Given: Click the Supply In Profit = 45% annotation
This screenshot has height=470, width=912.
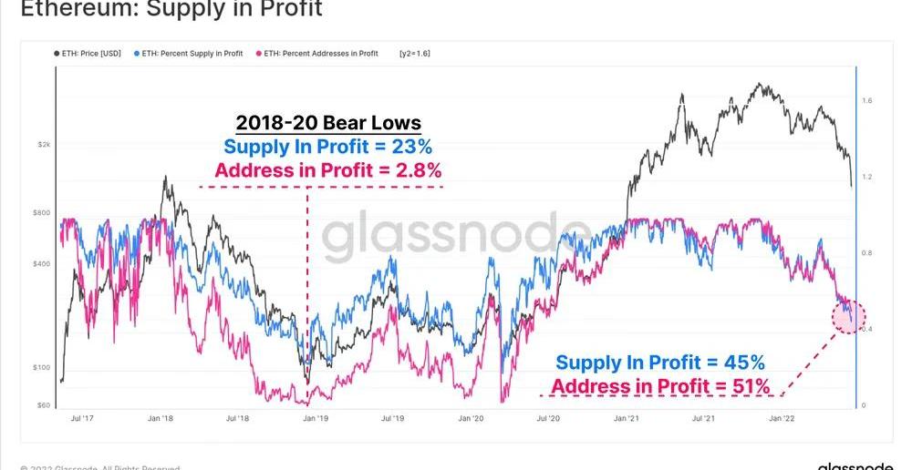Looking at the screenshot, I should point(660,363).
